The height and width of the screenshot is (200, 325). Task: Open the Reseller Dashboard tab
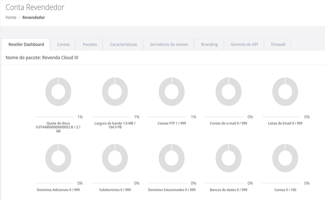[26, 44]
